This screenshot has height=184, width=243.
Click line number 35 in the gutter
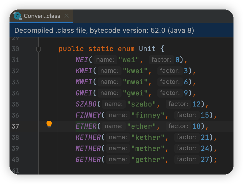pos(15,104)
